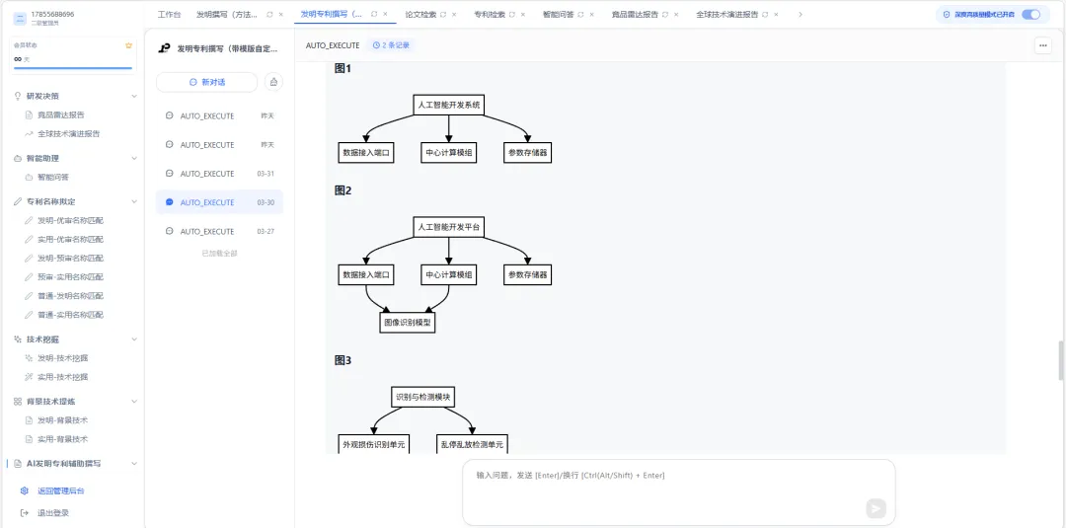Click the user avatar icon
This screenshot has width=1066, height=528.
coord(19,17)
